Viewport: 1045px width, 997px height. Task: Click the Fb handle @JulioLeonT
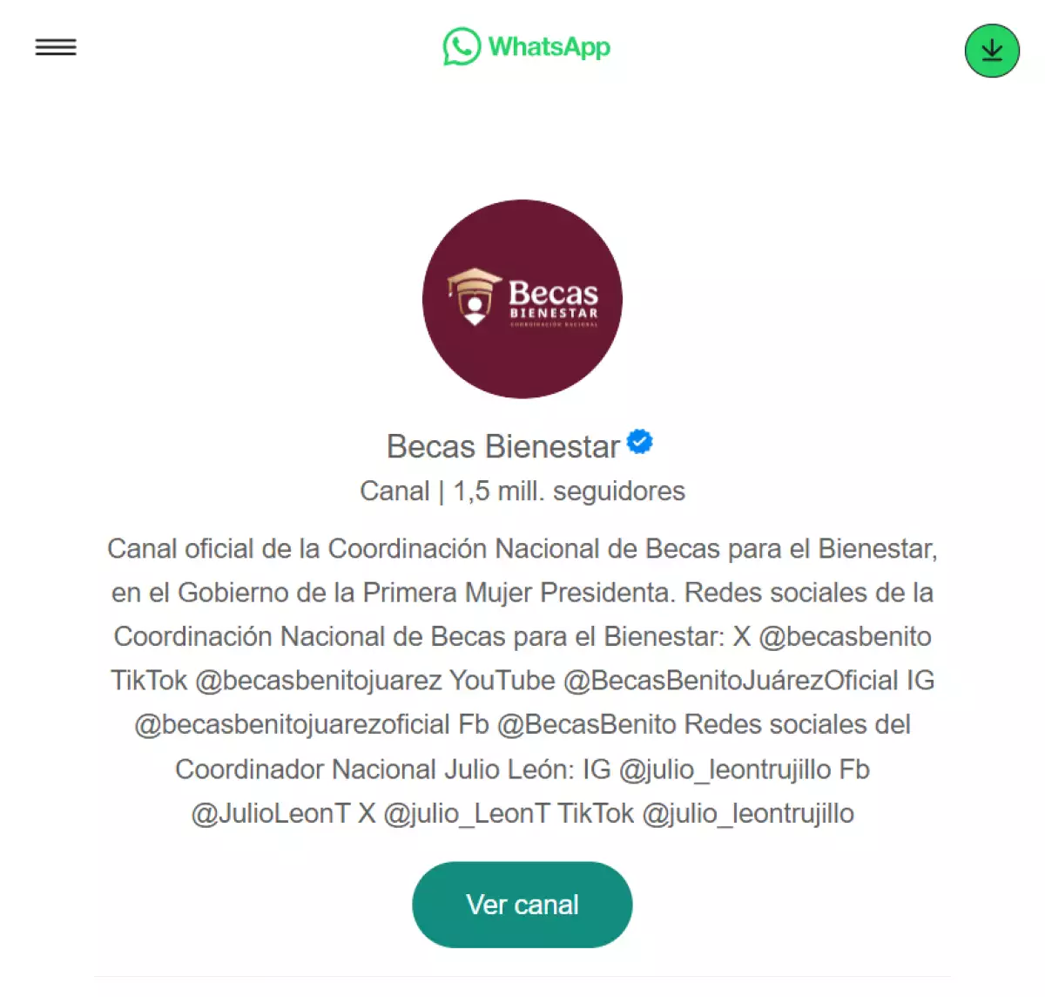tap(271, 813)
